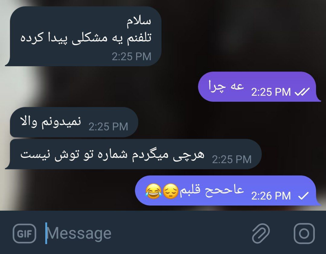Screen dimensions: 326x254
Task: Select the message starting with سلام
Action: tap(84, 36)
